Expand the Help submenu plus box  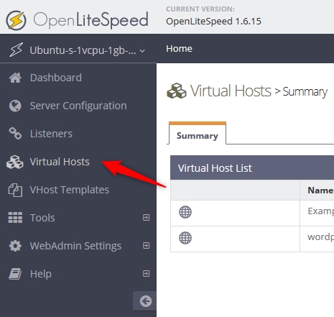point(146,274)
